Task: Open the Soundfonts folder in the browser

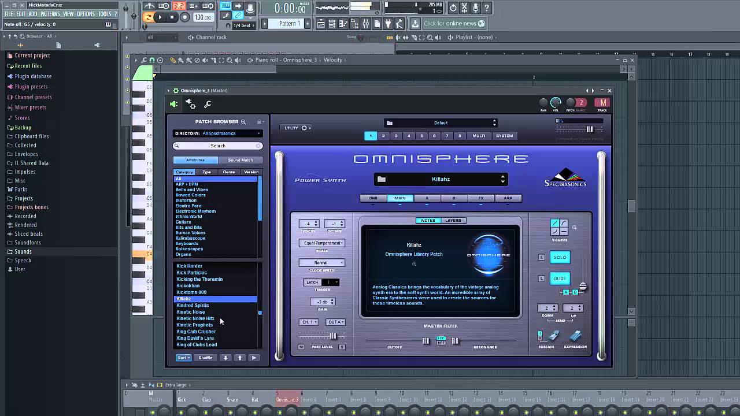Action: click(28, 243)
